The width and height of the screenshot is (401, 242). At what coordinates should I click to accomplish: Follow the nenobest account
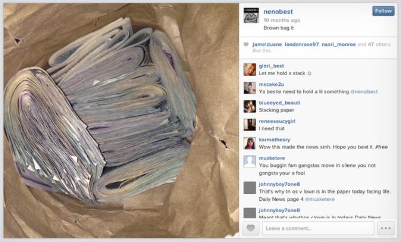(x=383, y=11)
